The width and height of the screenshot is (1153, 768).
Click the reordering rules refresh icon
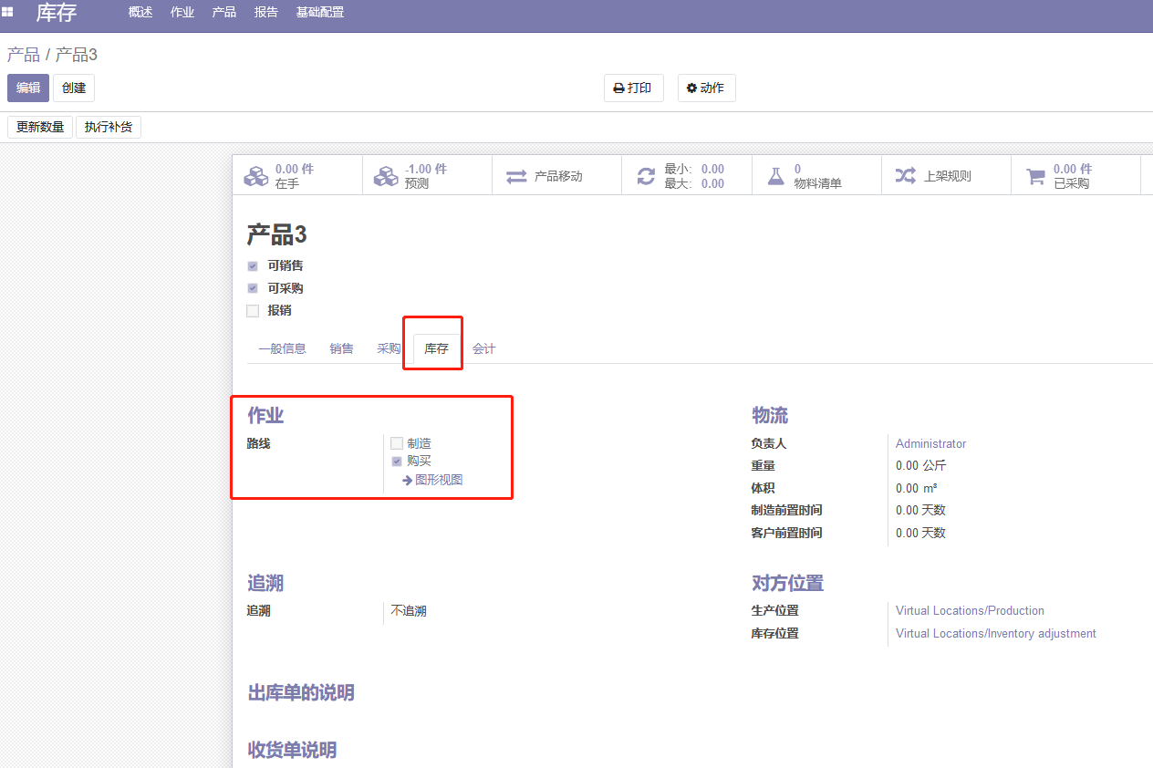coord(646,176)
